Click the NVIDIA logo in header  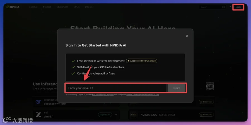pyautogui.click(x=13, y=7)
